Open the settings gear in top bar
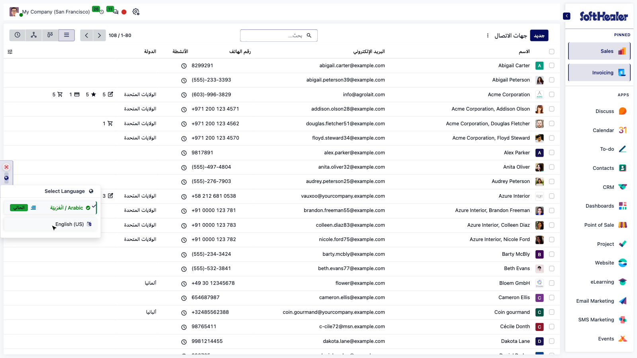 136,12
